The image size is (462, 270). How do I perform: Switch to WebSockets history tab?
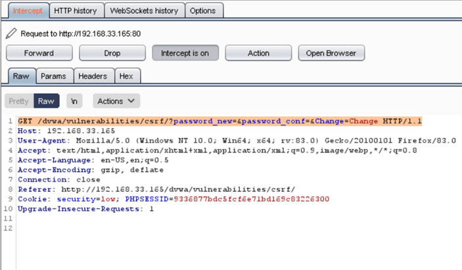[144, 11]
